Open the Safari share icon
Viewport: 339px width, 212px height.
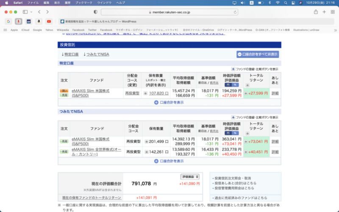tap(316, 12)
